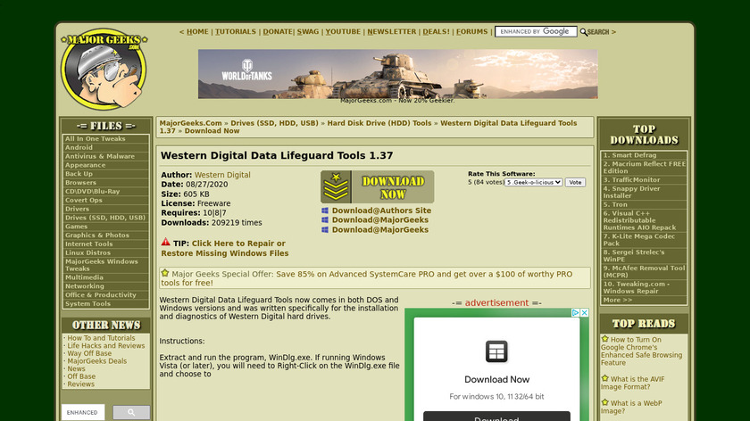Open SWAG in the top navigation
The image size is (750, 421).
307,31
